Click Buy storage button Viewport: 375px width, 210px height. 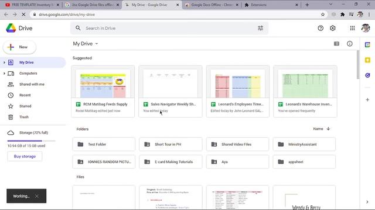pos(25,156)
